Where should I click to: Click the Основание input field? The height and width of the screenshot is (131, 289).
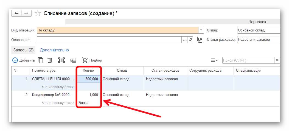pyautogui.click(x=109, y=40)
